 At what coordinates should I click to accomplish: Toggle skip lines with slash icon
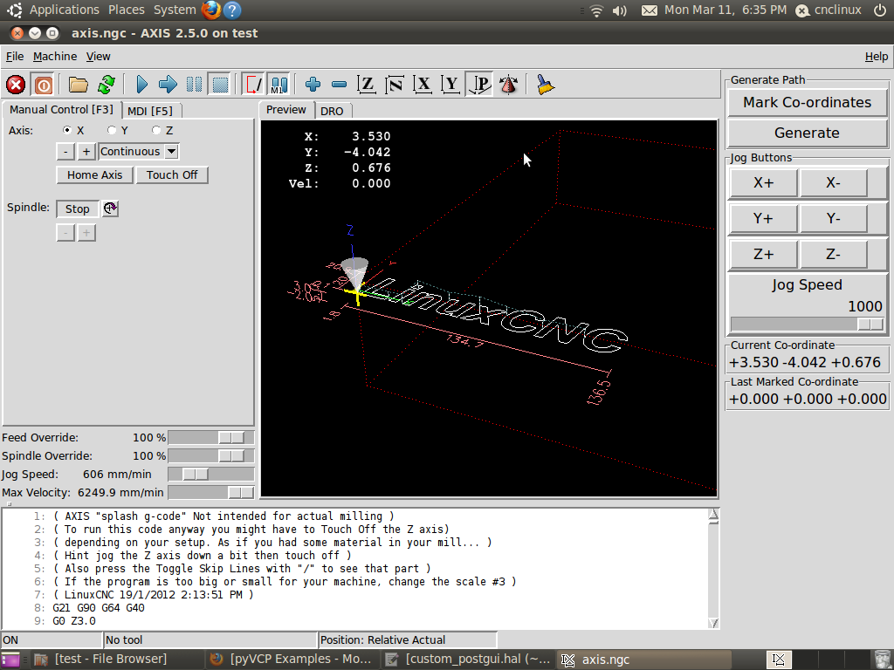pos(252,85)
